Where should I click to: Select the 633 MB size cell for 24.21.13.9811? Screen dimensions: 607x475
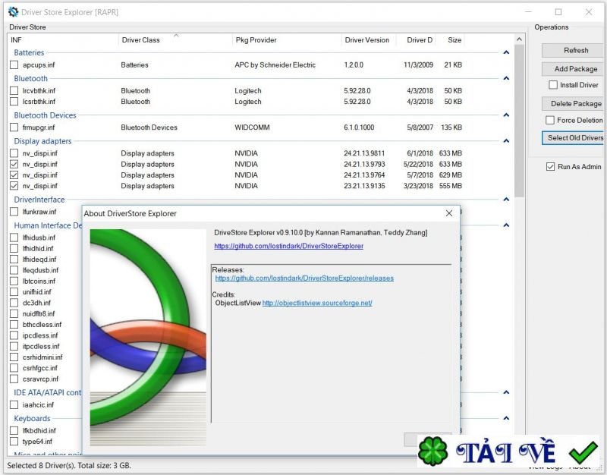tap(451, 153)
